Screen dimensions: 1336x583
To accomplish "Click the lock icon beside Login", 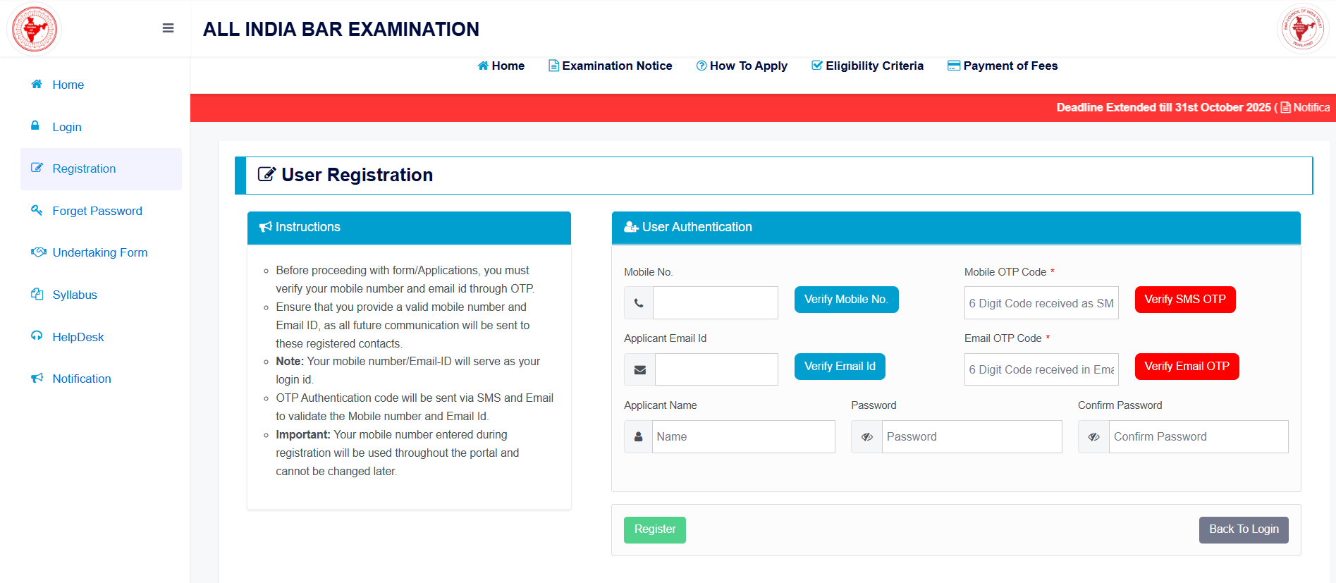I will coord(35,125).
